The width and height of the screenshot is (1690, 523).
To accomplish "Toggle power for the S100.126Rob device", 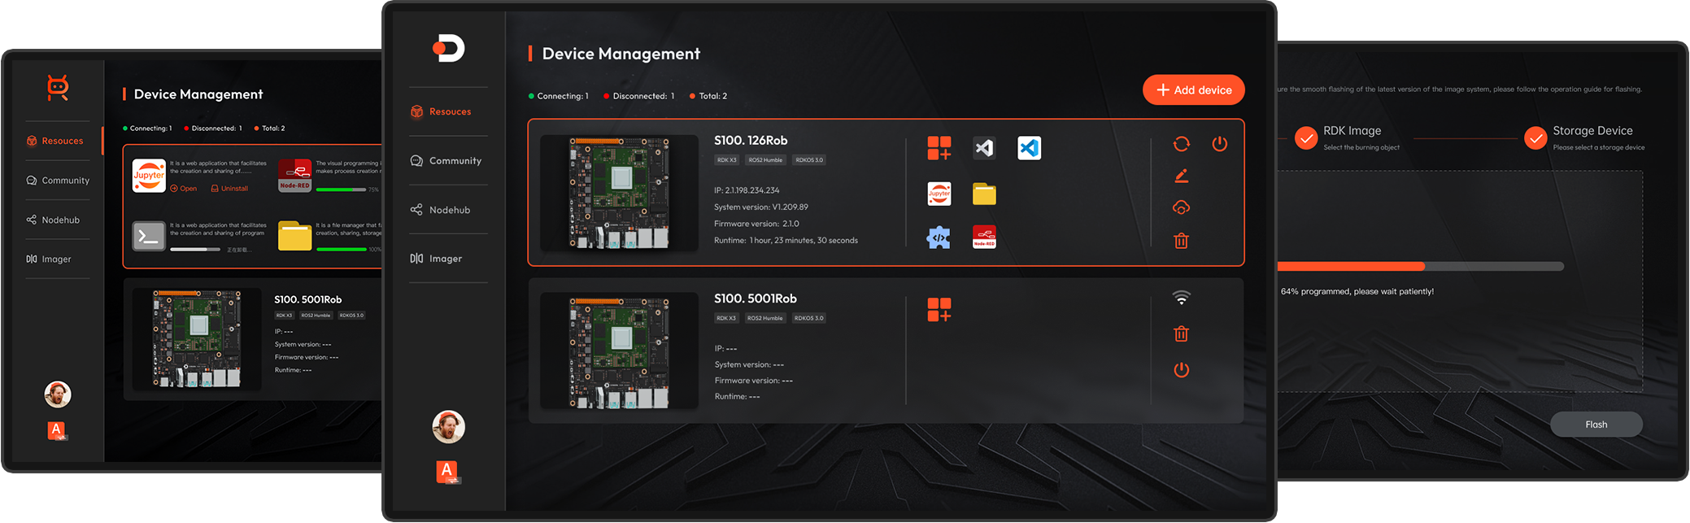I will click(1219, 144).
